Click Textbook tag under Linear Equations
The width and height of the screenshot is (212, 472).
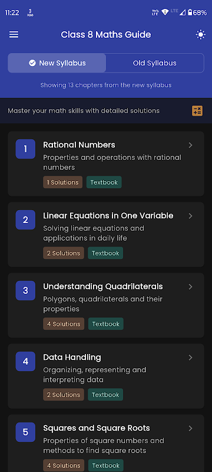105,253
